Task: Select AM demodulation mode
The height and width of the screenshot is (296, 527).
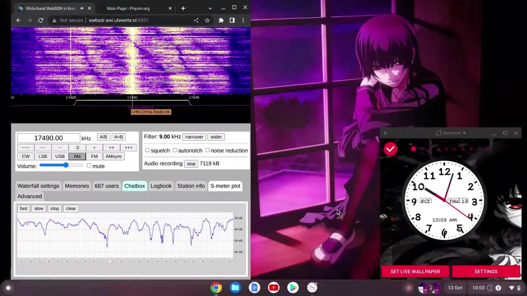Action: coord(77,156)
